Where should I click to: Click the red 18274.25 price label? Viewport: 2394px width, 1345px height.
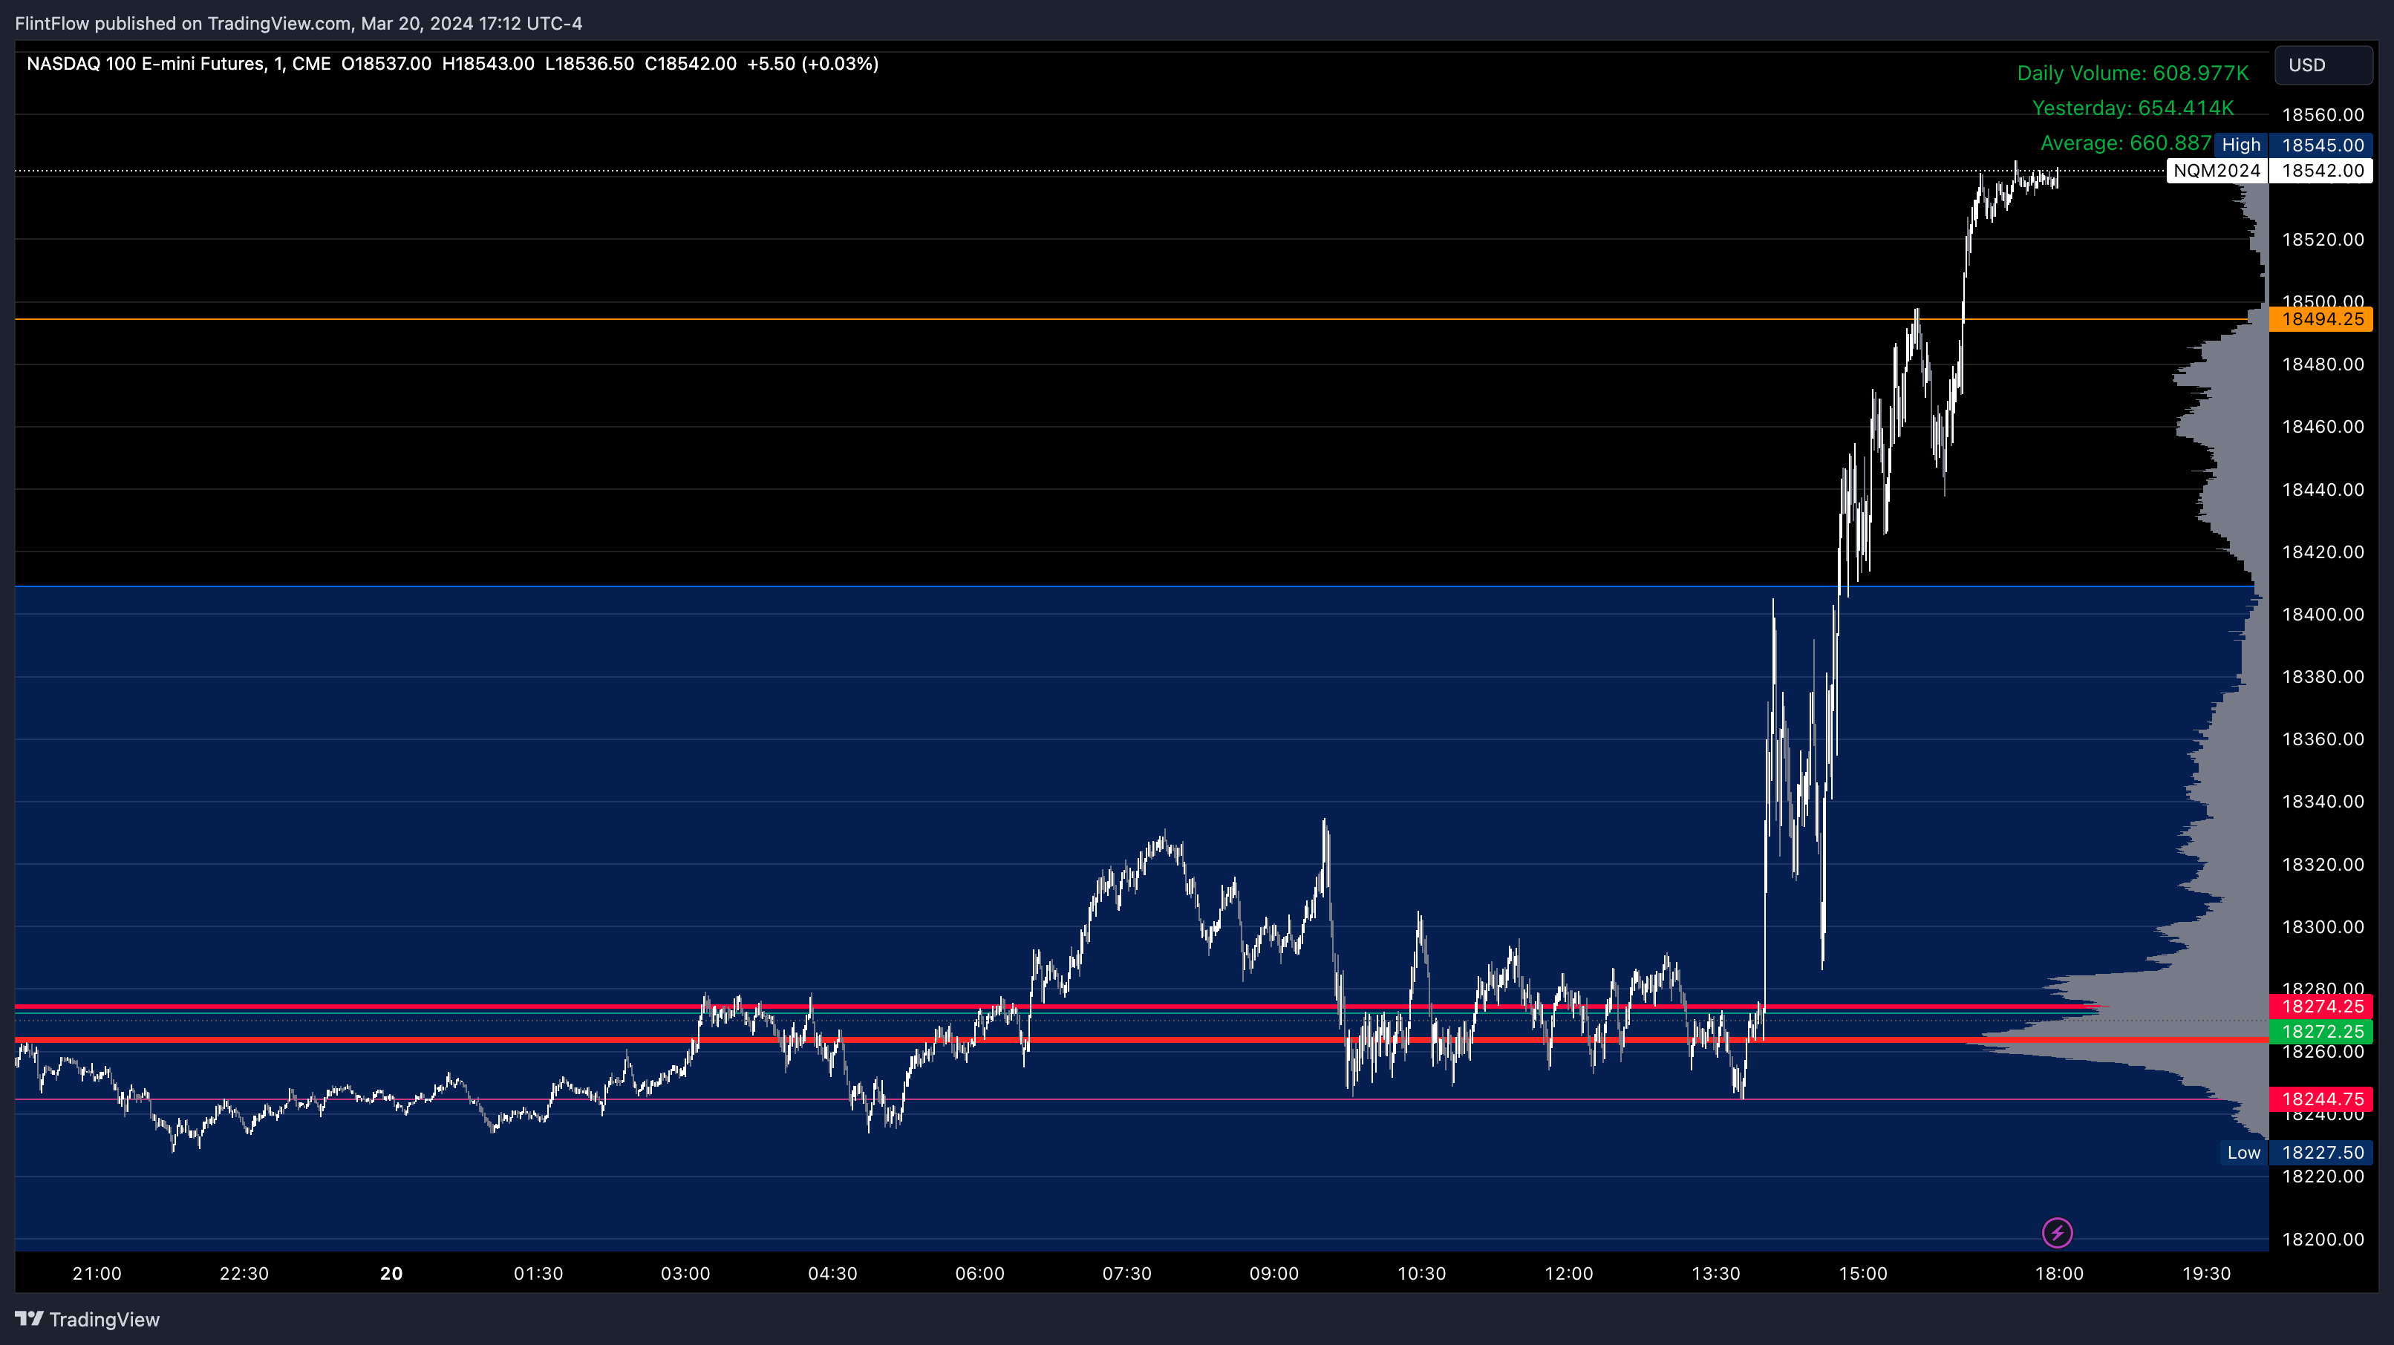2321,1006
